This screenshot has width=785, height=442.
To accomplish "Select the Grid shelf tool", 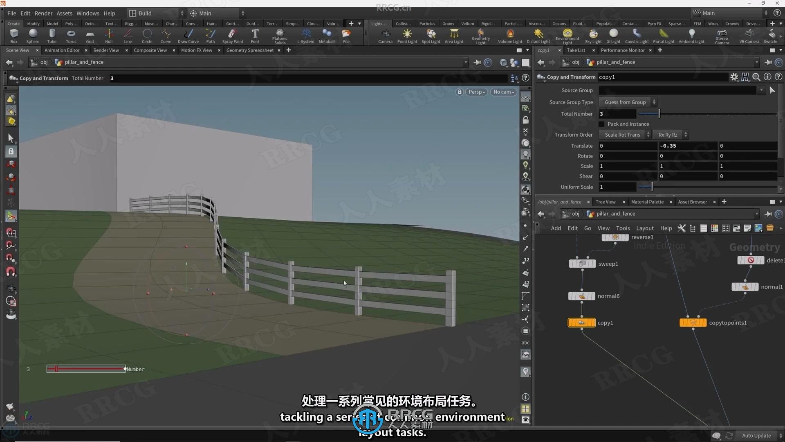I will [x=90, y=36].
